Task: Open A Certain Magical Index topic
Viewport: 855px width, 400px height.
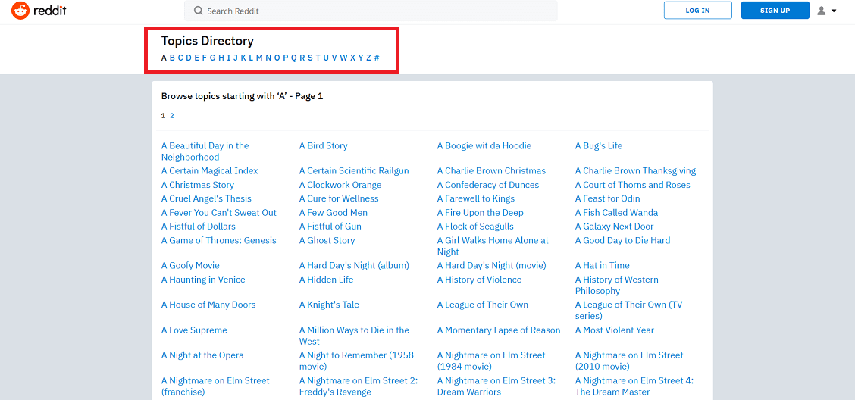Action: click(x=209, y=171)
